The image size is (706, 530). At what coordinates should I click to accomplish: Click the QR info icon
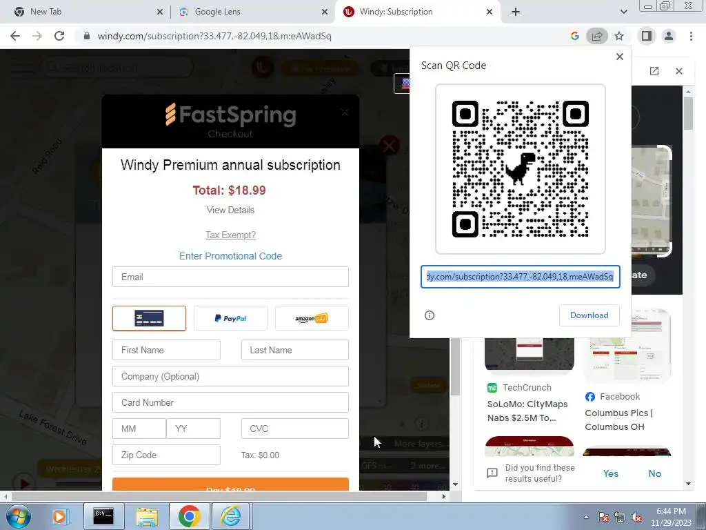coord(429,315)
